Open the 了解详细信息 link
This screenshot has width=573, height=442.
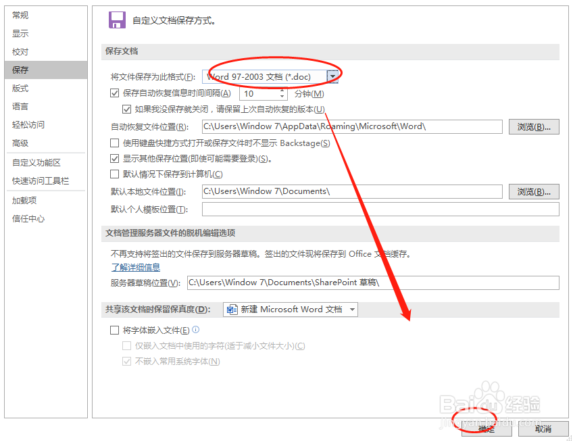click(136, 267)
